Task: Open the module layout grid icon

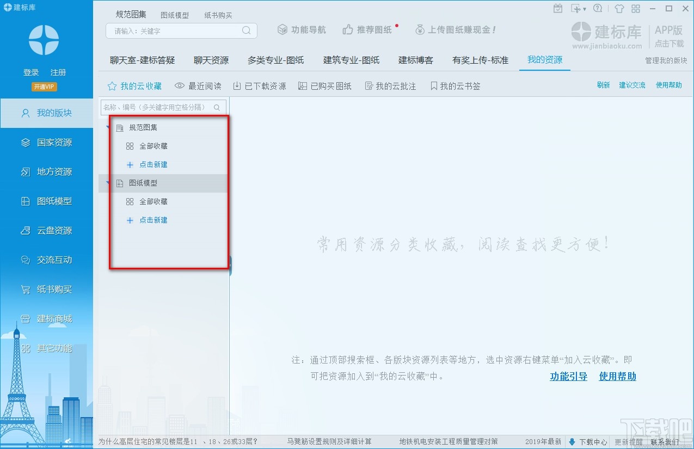Action: (x=636, y=8)
